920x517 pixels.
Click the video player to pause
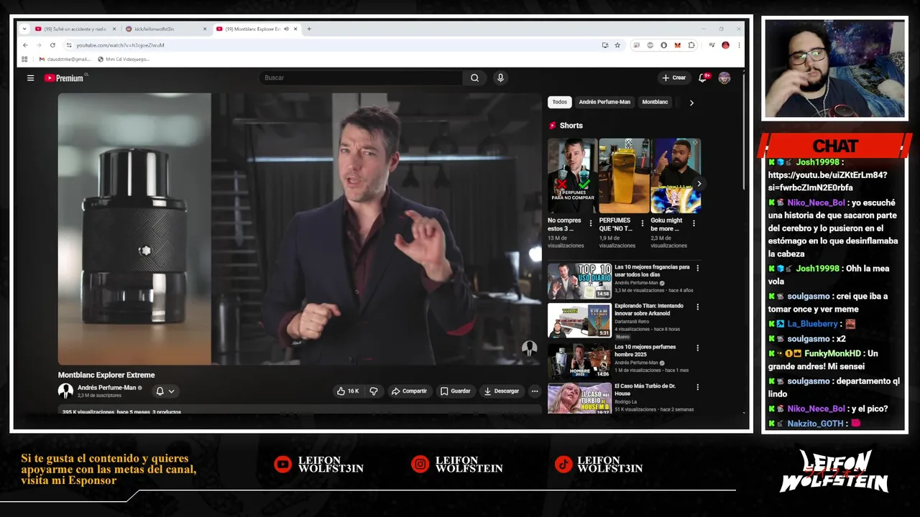pyautogui.click(x=300, y=228)
